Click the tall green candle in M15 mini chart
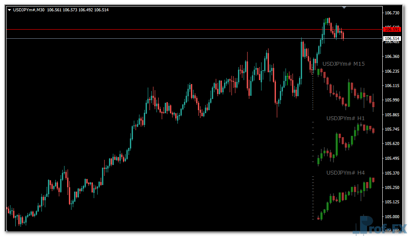 click(350, 93)
